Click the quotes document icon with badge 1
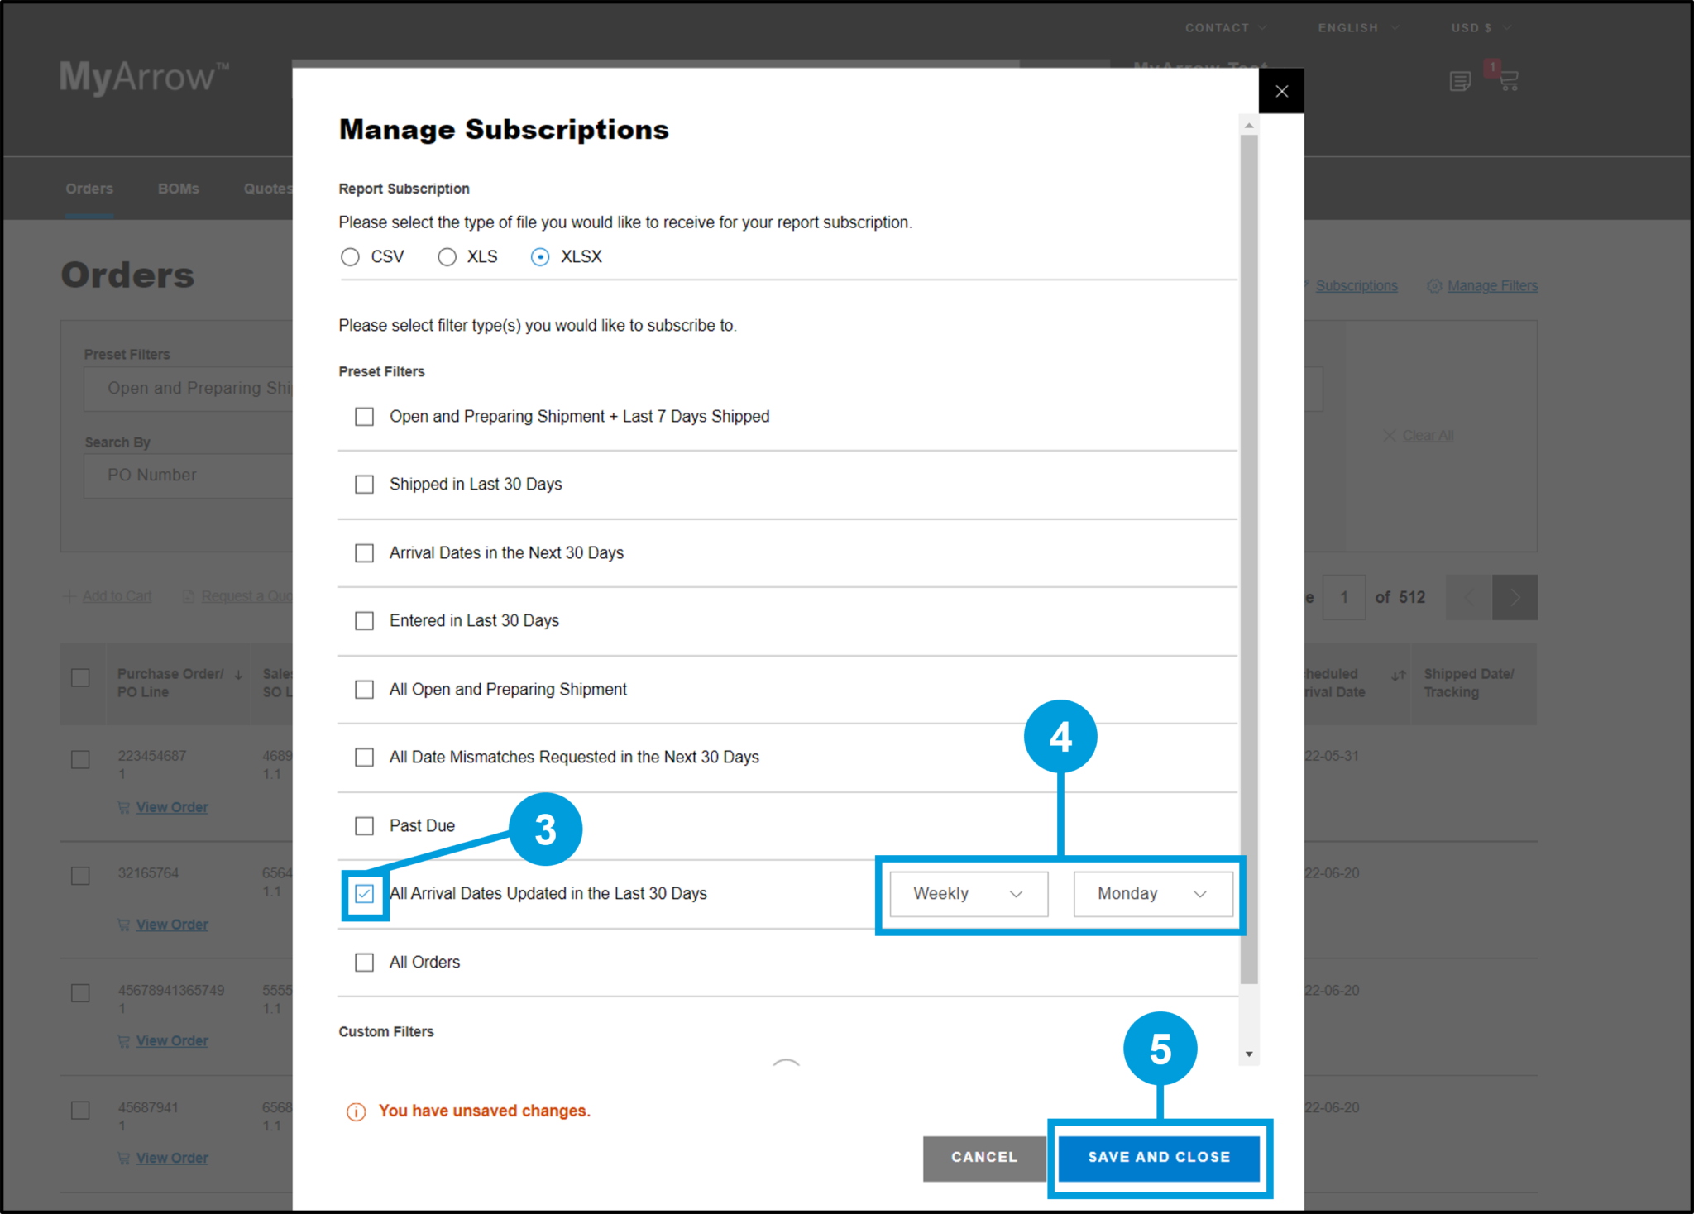 [x=1460, y=80]
